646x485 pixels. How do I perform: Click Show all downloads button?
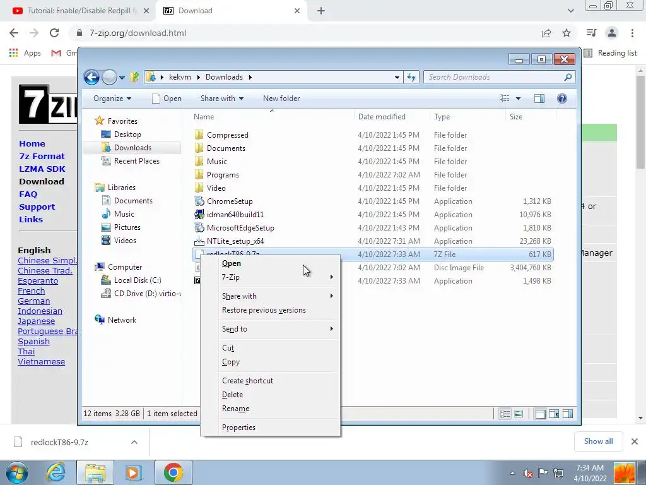tap(598, 441)
